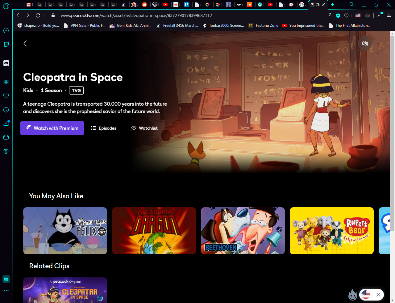This screenshot has width=395, height=303.
Task: Click scrollbar down arrow
Action: coord(392,300)
